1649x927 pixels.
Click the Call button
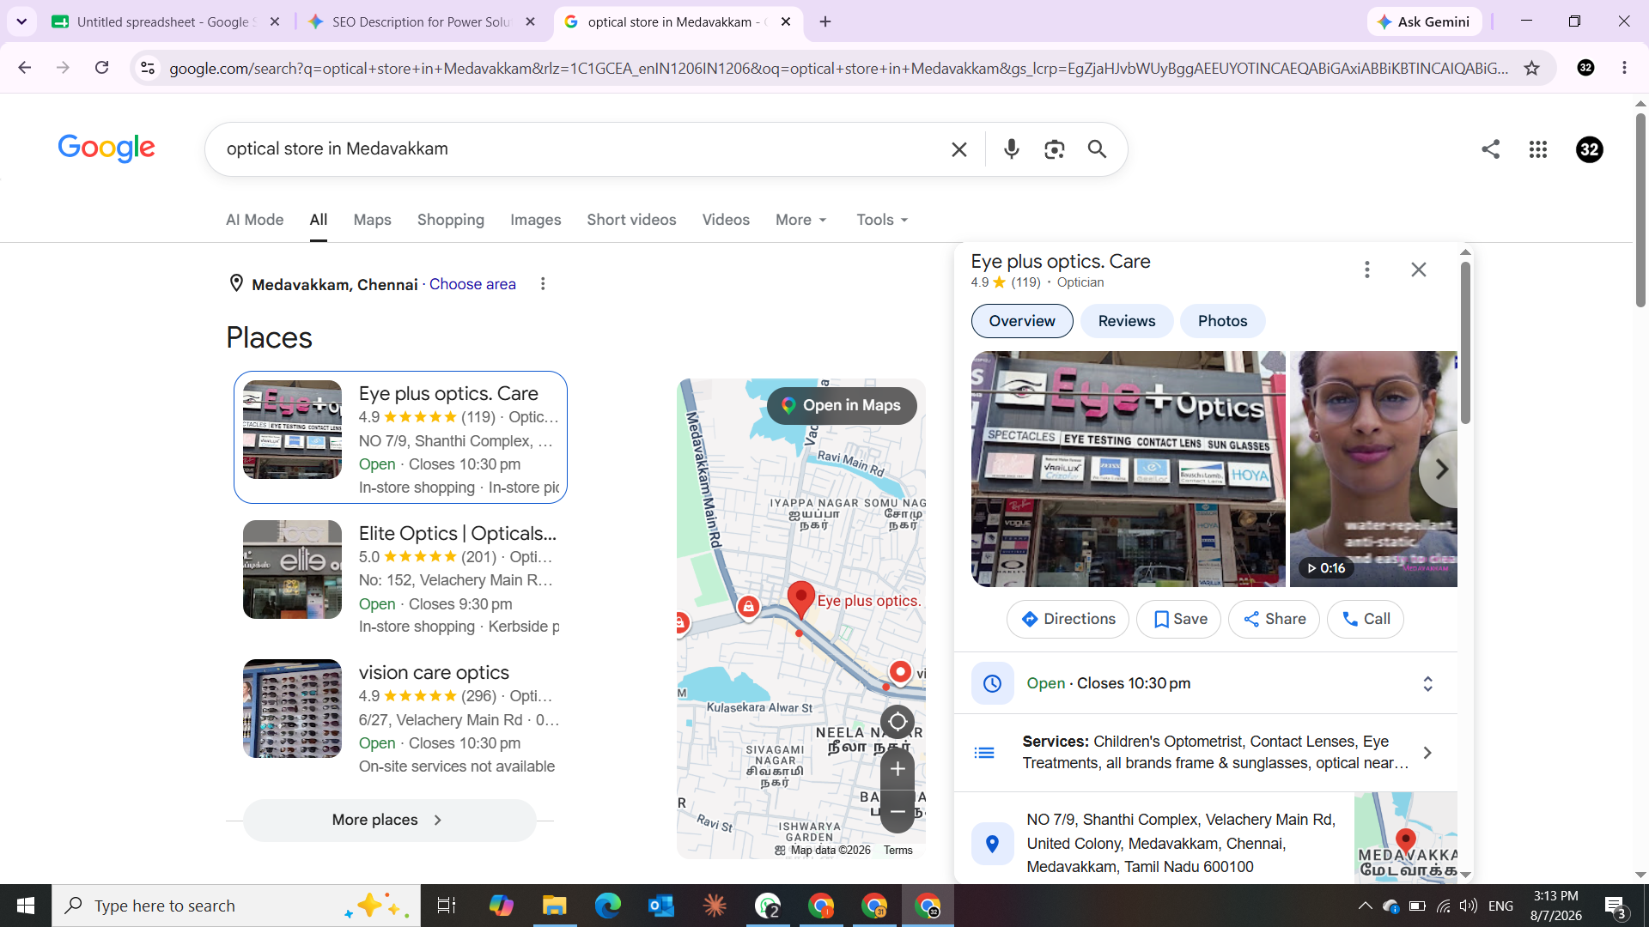click(x=1365, y=619)
